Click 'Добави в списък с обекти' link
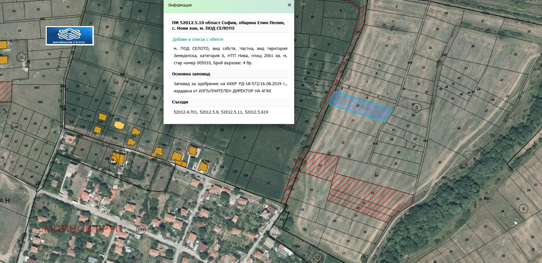 [198, 39]
